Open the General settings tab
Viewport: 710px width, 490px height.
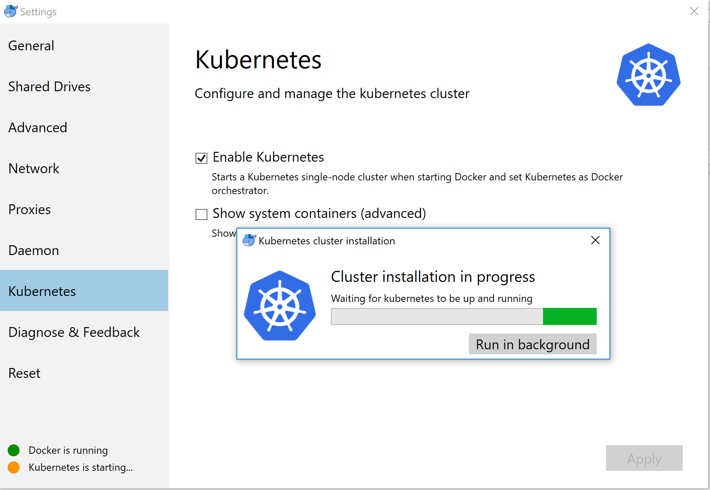click(84, 46)
